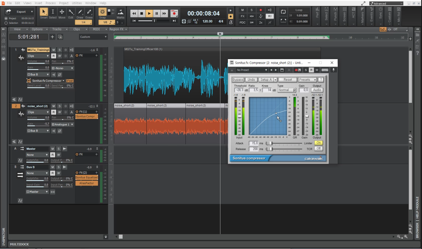Pick the Edit tool
This screenshot has width=422, height=249.
[x=71, y=12]
